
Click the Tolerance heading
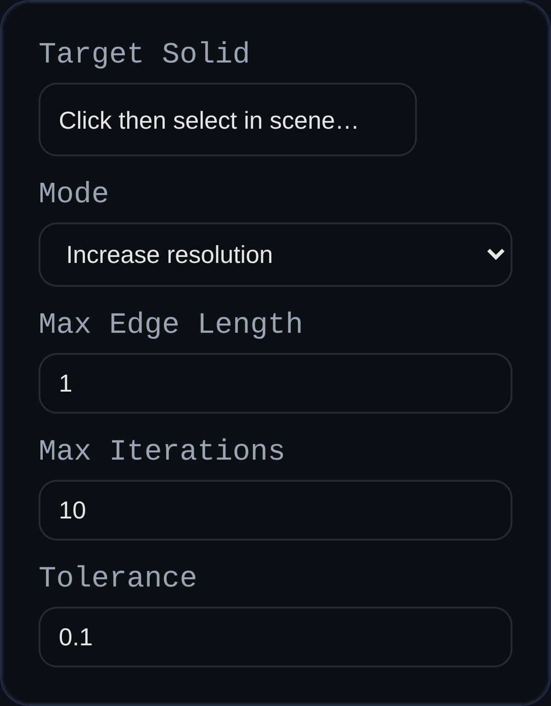[x=118, y=578]
